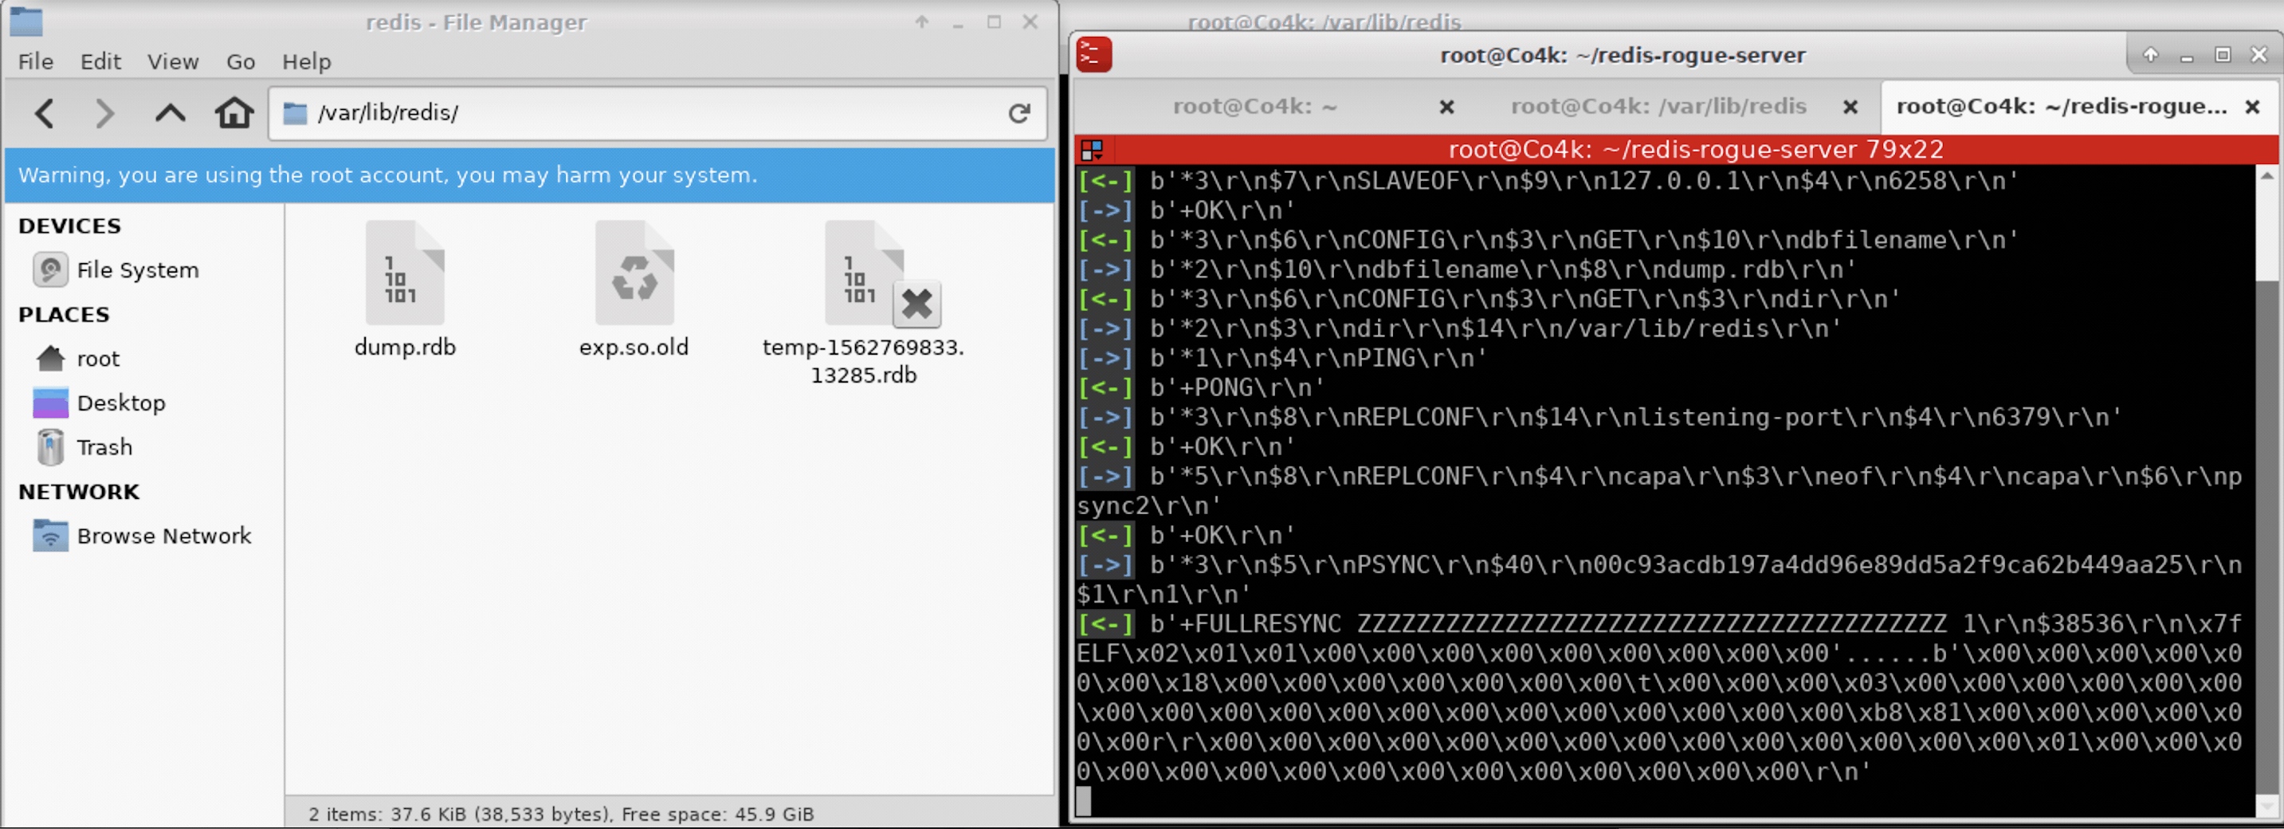Click the +FULLRESYNC line in terminal

1660,624
